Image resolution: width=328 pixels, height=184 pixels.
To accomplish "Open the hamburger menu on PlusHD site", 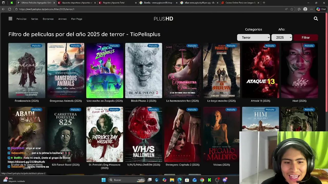I will [10, 19].
